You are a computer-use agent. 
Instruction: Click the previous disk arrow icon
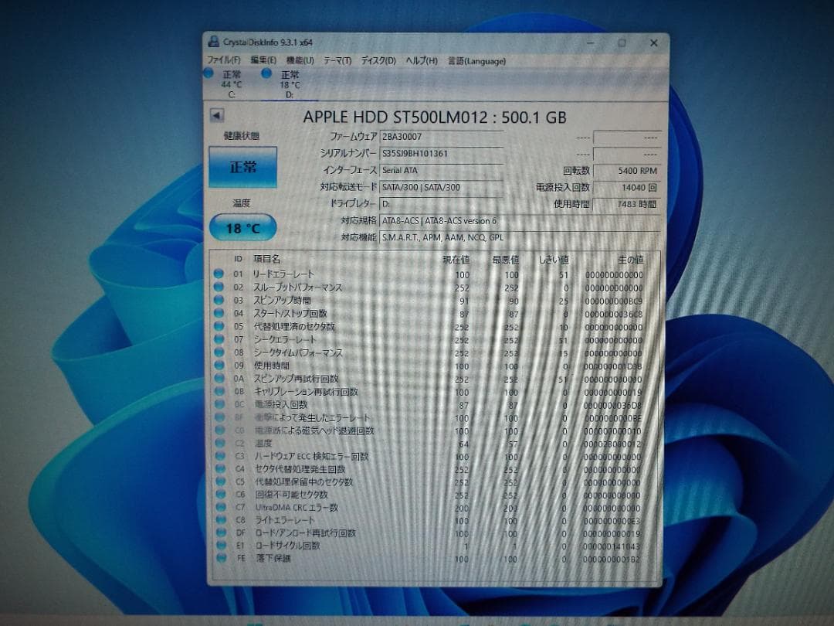(217, 116)
